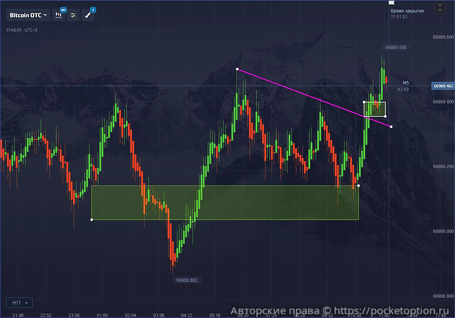Click the 05:16 label on time axis
This screenshot has height=318, width=455.
pyautogui.click(x=215, y=315)
